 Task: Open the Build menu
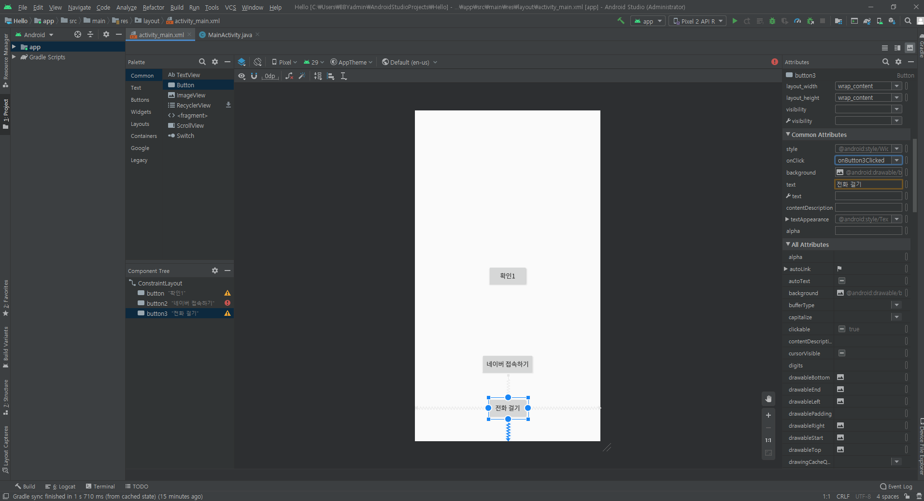[177, 7]
